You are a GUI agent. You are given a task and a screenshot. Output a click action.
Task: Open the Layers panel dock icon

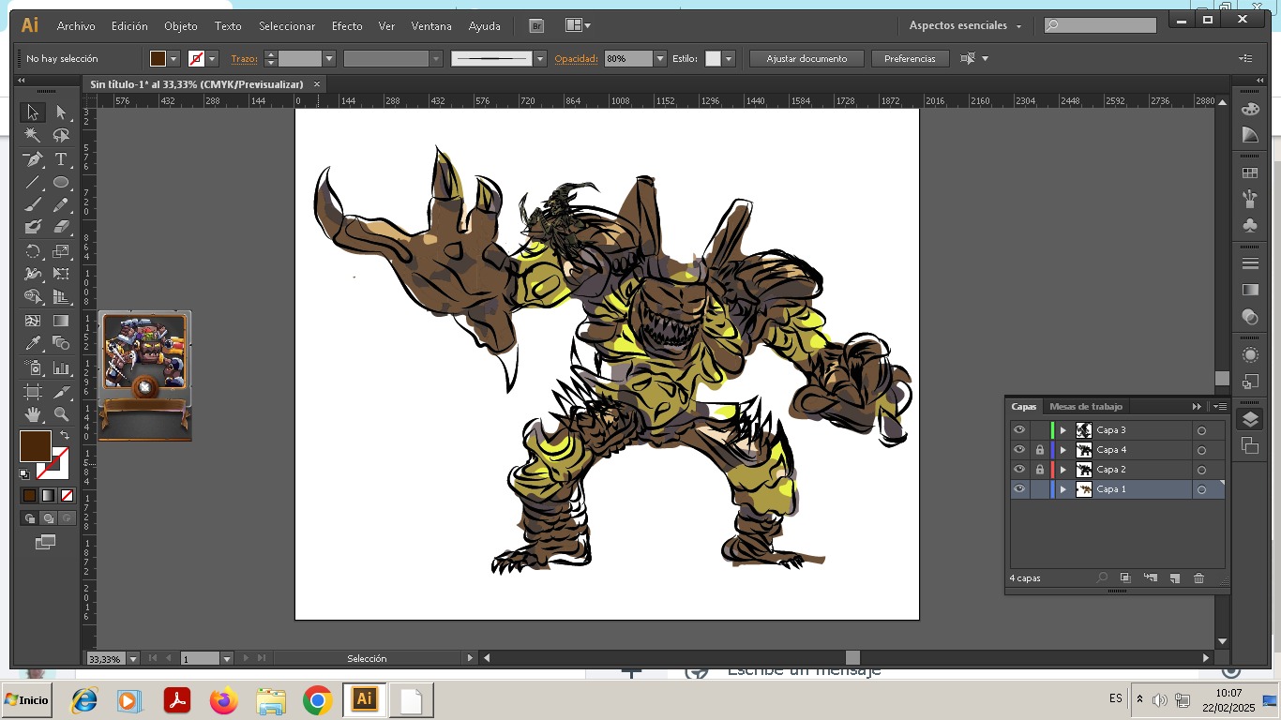(x=1250, y=420)
